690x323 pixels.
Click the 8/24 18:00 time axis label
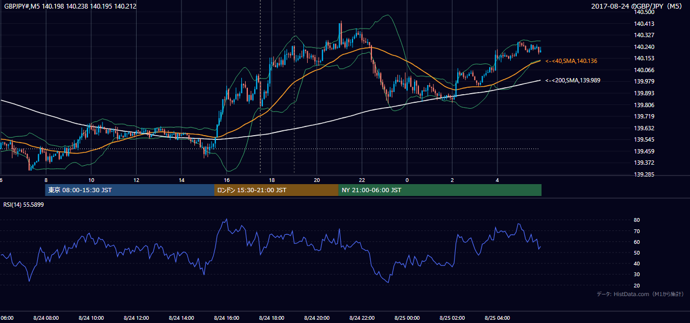tap(272, 318)
